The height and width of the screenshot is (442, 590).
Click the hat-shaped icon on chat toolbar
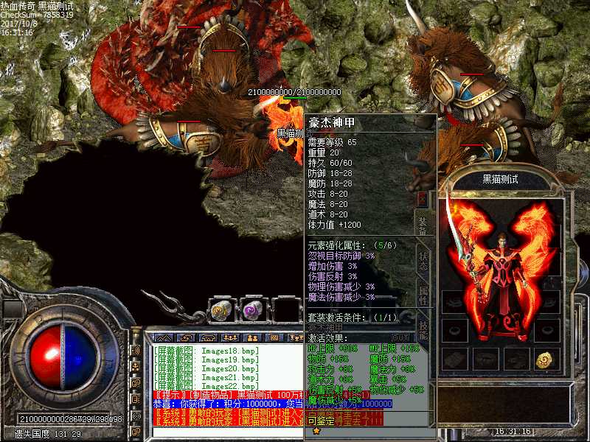click(208, 338)
